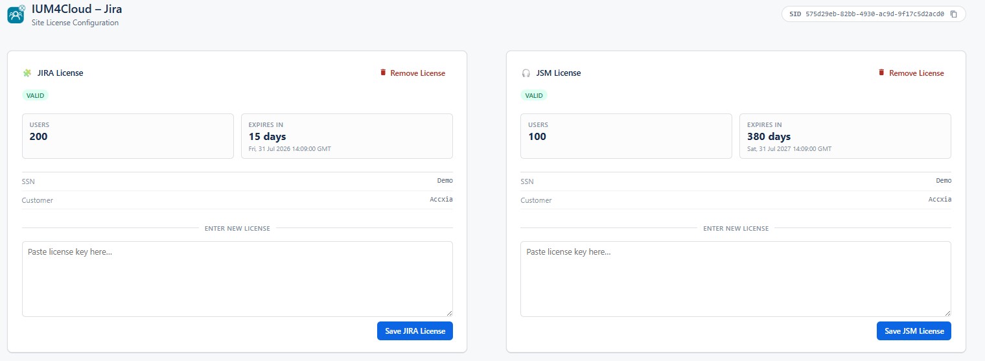Click the 'Demo' SSN value in JSM card
Screen dimensions: 985x361
point(944,181)
